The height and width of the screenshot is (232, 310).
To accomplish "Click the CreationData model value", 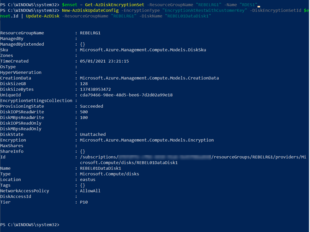I will (x=149, y=78).
